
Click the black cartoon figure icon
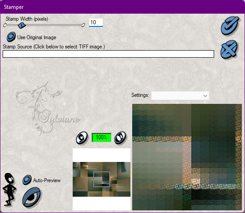[9, 189]
